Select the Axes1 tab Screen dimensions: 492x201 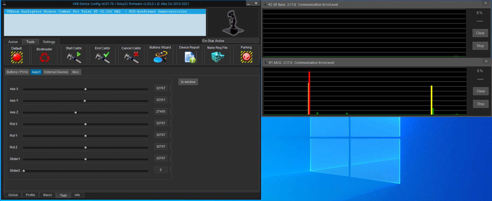point(36,72)
